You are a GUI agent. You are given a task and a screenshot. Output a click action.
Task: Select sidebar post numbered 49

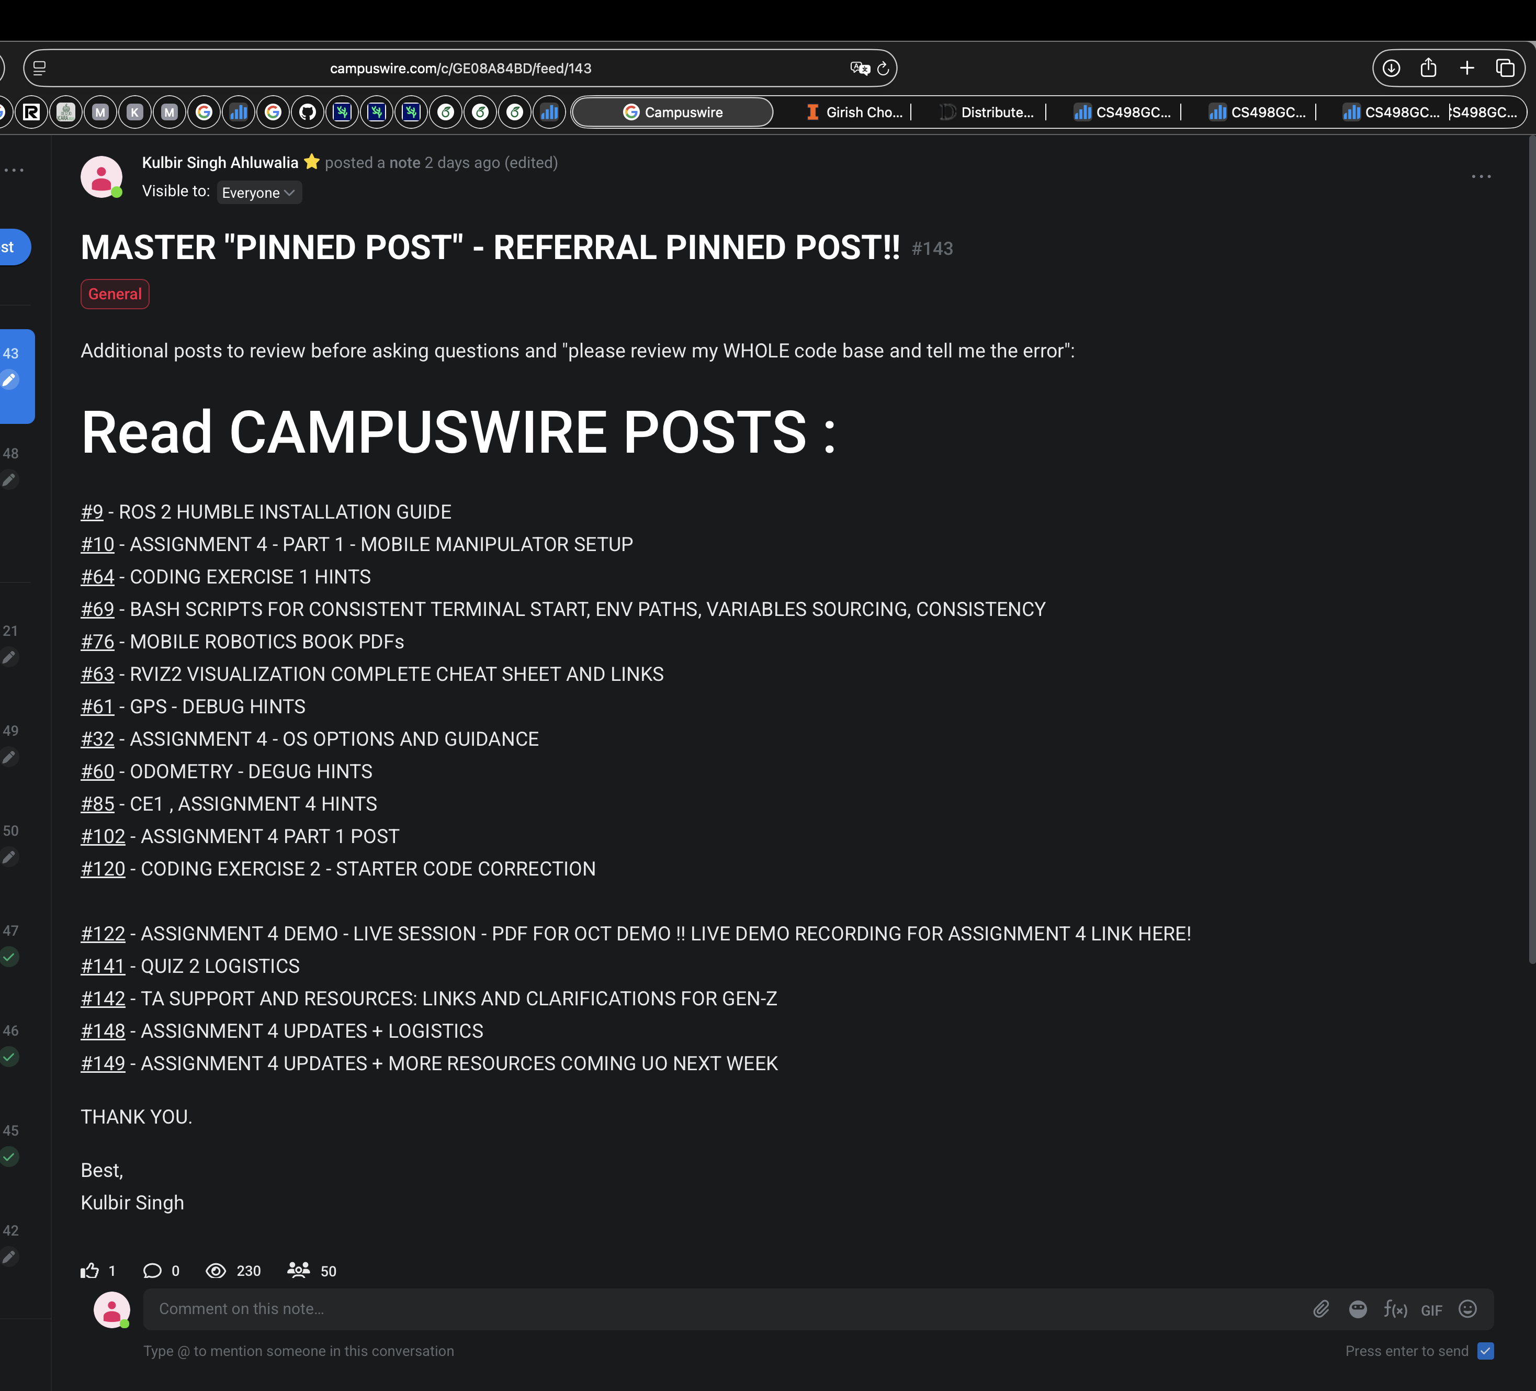tap(10, 743)
